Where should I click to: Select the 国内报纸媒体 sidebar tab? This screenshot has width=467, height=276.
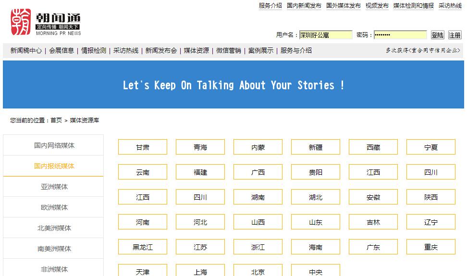(x=54, y=166)
